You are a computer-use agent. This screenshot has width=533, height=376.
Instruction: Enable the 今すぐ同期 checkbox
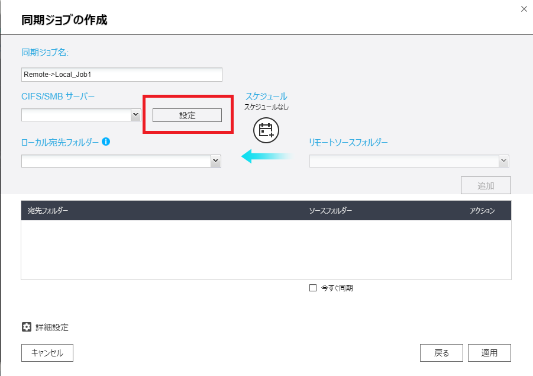[x=313, y=288]
